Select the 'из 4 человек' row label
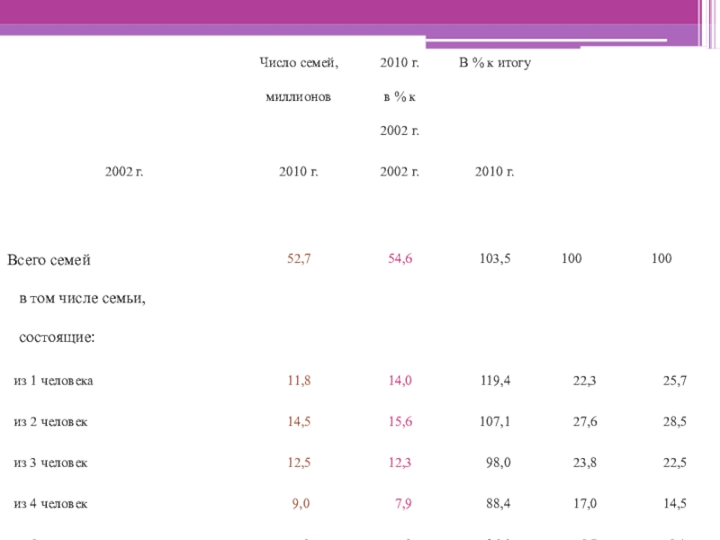The image size is (720, 540). (x=50, y=504)
